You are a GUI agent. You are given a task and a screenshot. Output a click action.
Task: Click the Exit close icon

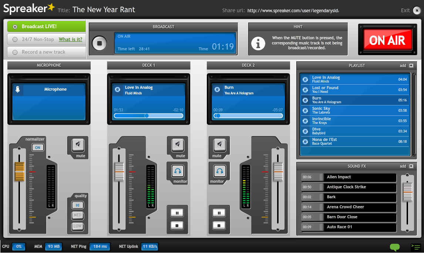point(417,10)
